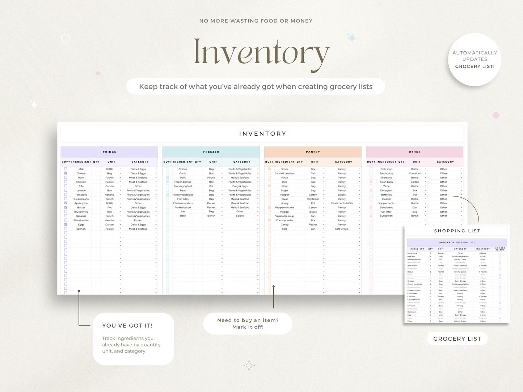Open the SHOPPING LIST panel
This screenshot has width=523, height=392.
pyautogui.click(x=457, y=231)
